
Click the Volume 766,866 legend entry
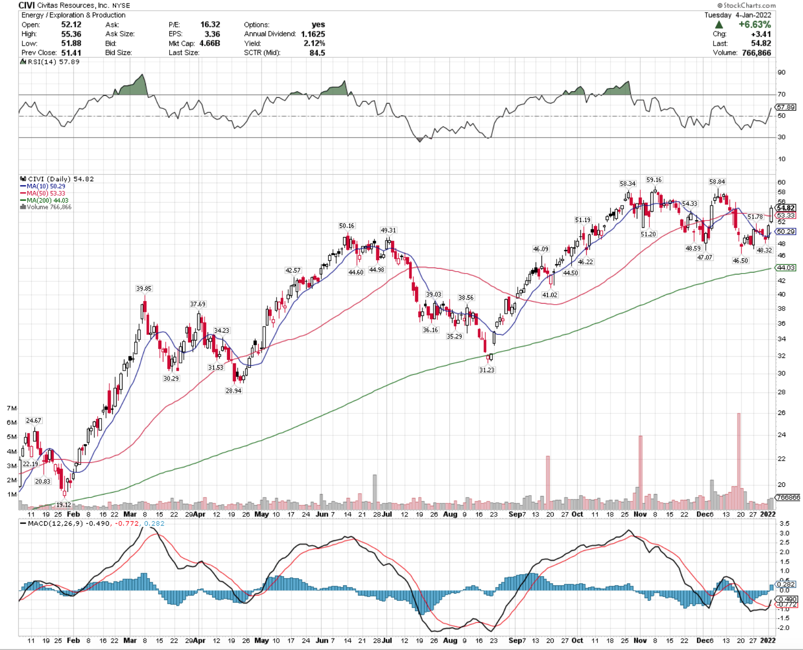click(46, 207)
